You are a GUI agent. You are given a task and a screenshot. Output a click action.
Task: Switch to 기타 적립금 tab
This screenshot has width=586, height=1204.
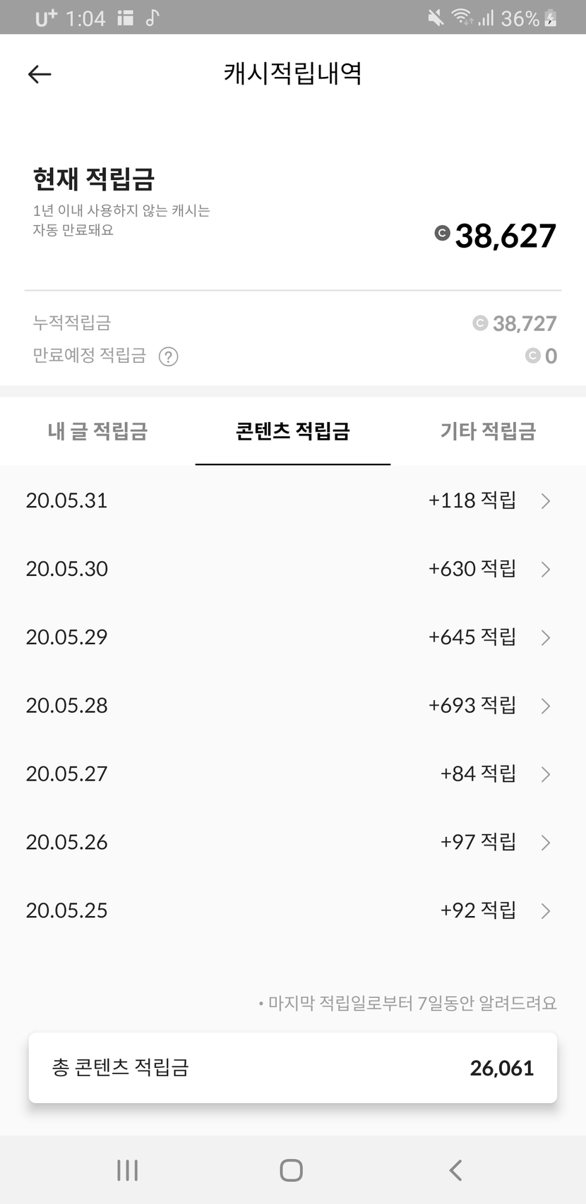tap(488, 431)
